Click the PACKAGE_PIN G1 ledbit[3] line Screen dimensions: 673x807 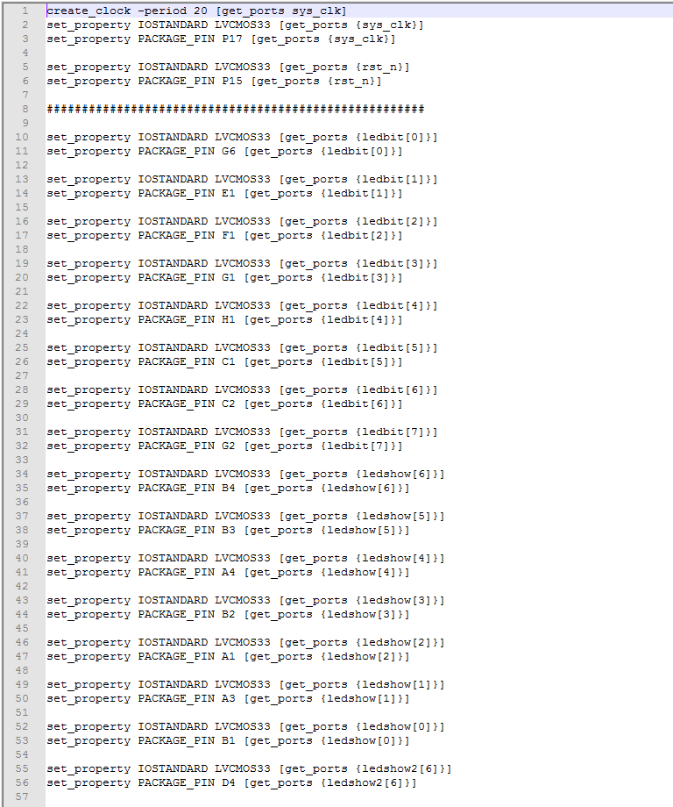[x=224, y=277]
